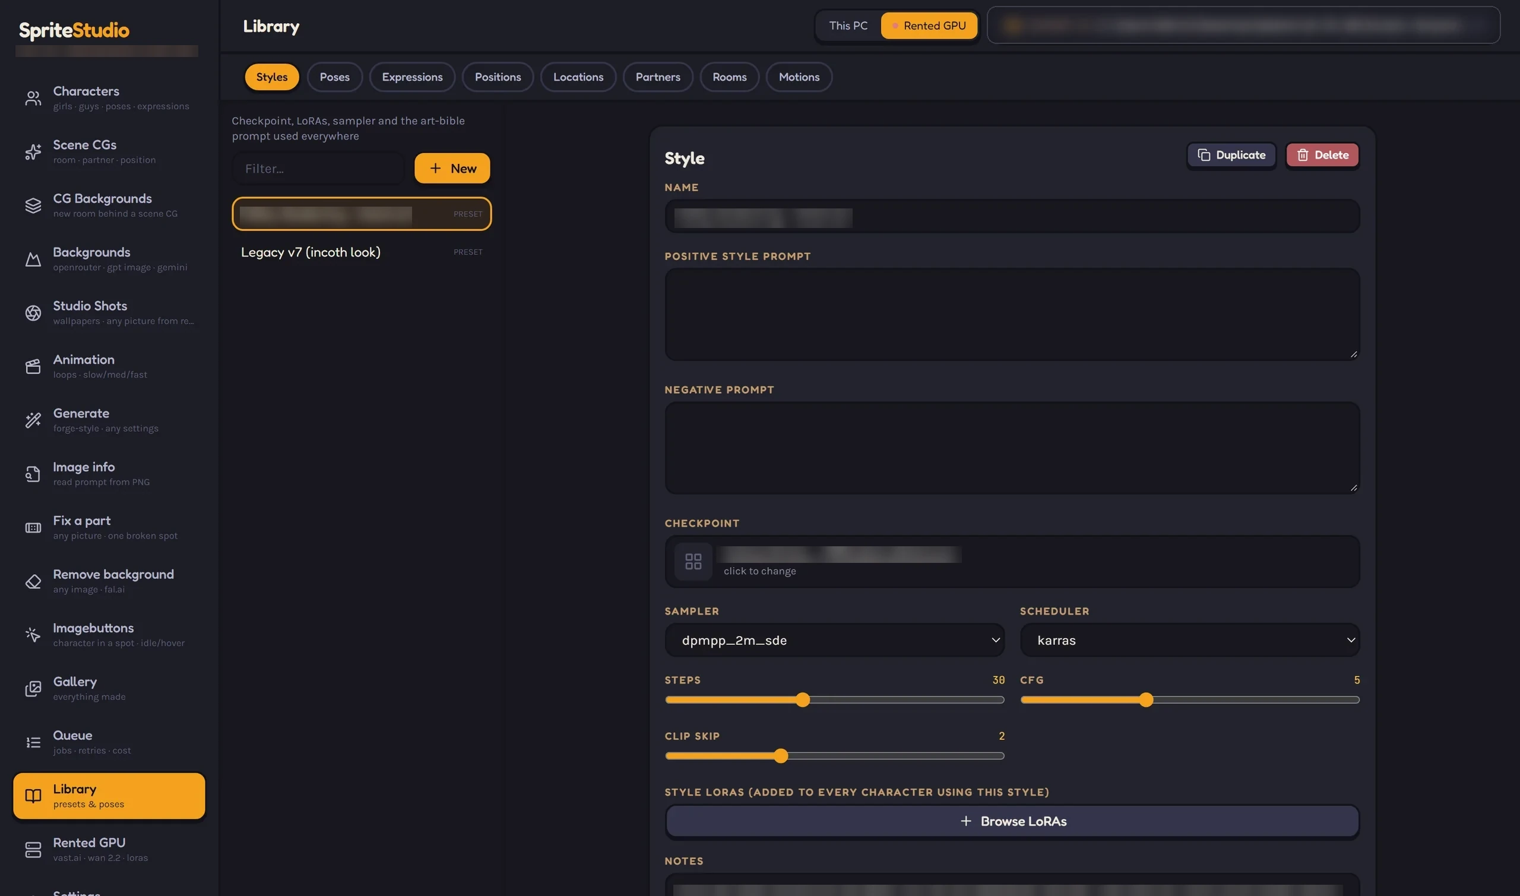
Task: Open Scene CGs sparkle icon
Action: (x=33, y=152)
